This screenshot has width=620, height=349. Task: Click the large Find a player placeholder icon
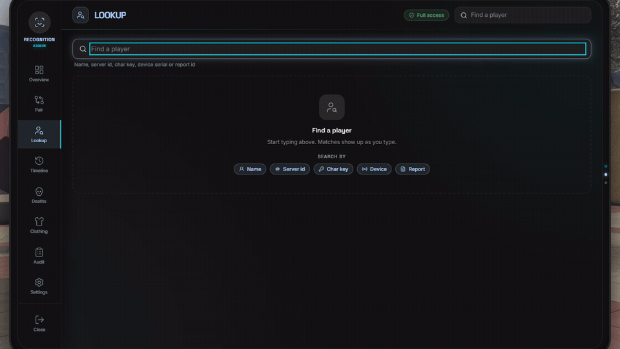[x=331, y=107]
